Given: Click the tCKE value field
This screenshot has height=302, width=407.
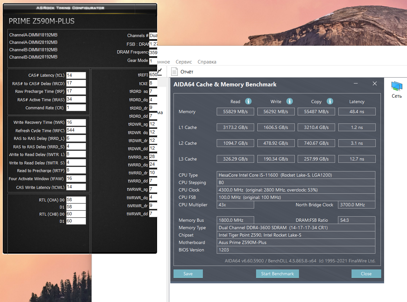Looking at the screenshot, I should tap(153, 83).
